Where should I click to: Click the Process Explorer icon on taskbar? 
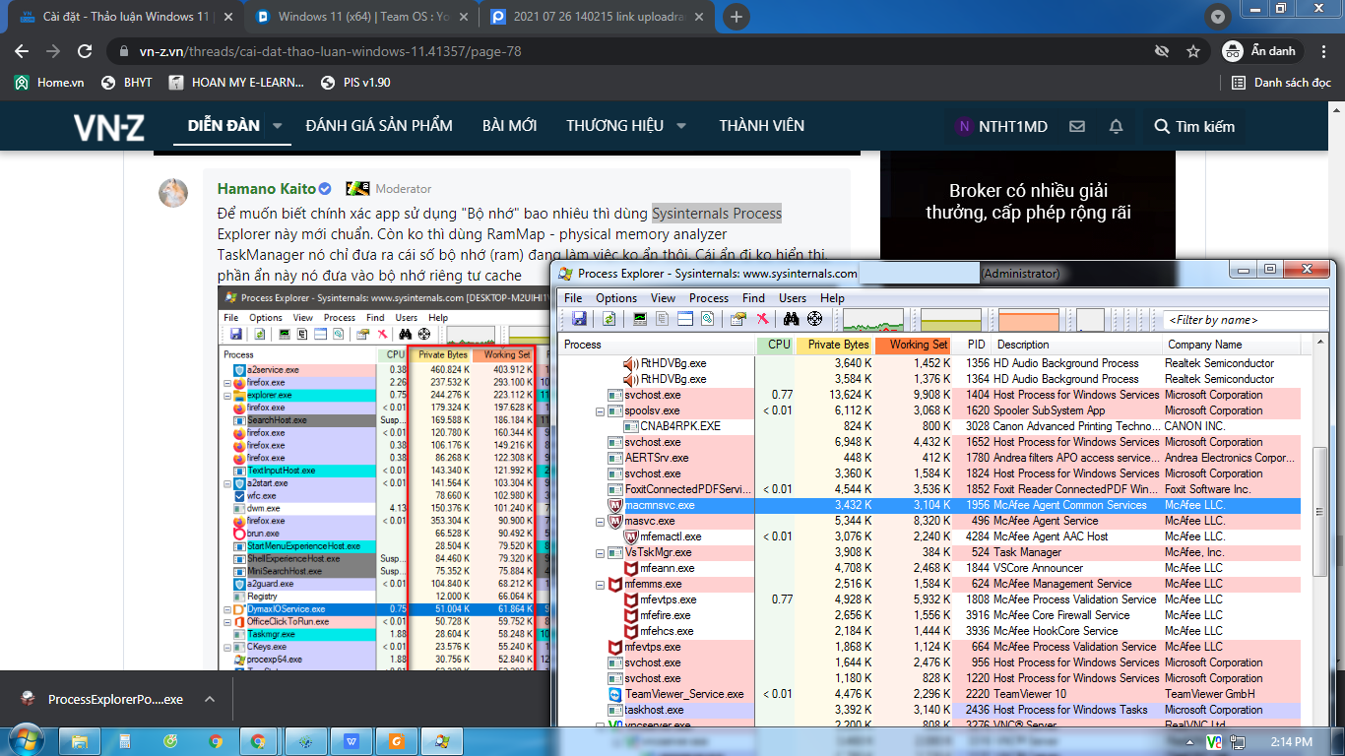coord(442,740)
